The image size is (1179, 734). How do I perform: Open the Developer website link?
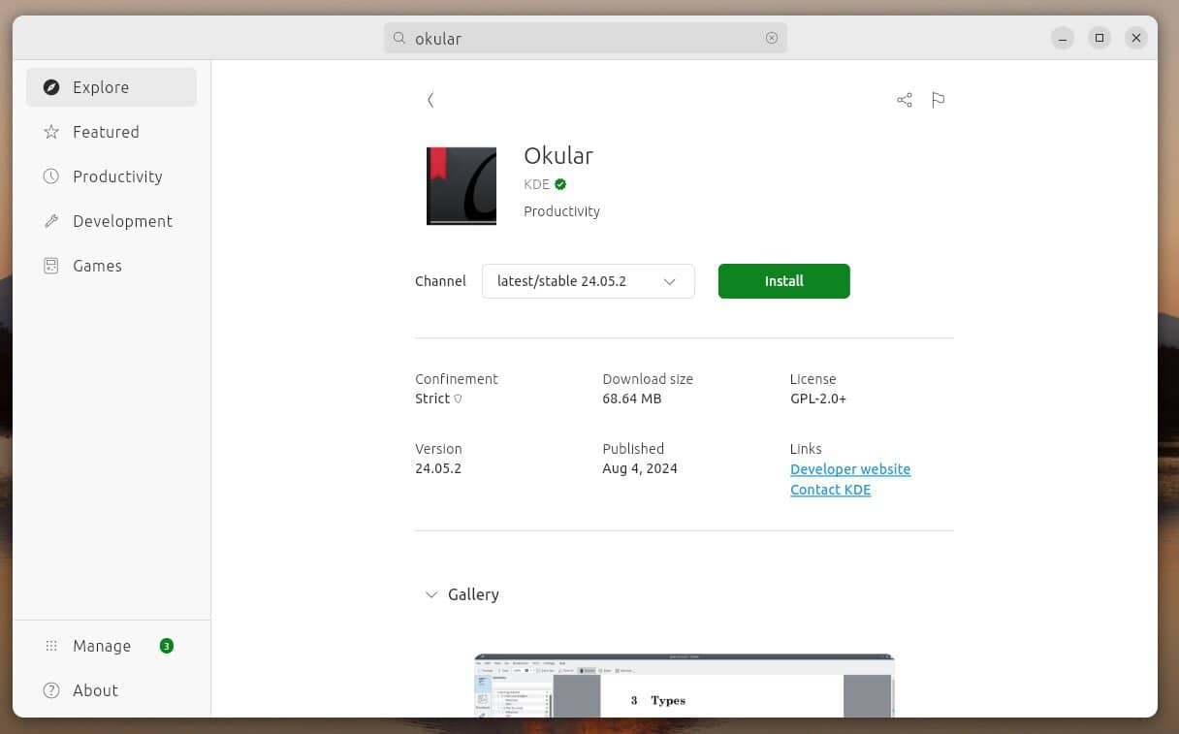point(850,469)
